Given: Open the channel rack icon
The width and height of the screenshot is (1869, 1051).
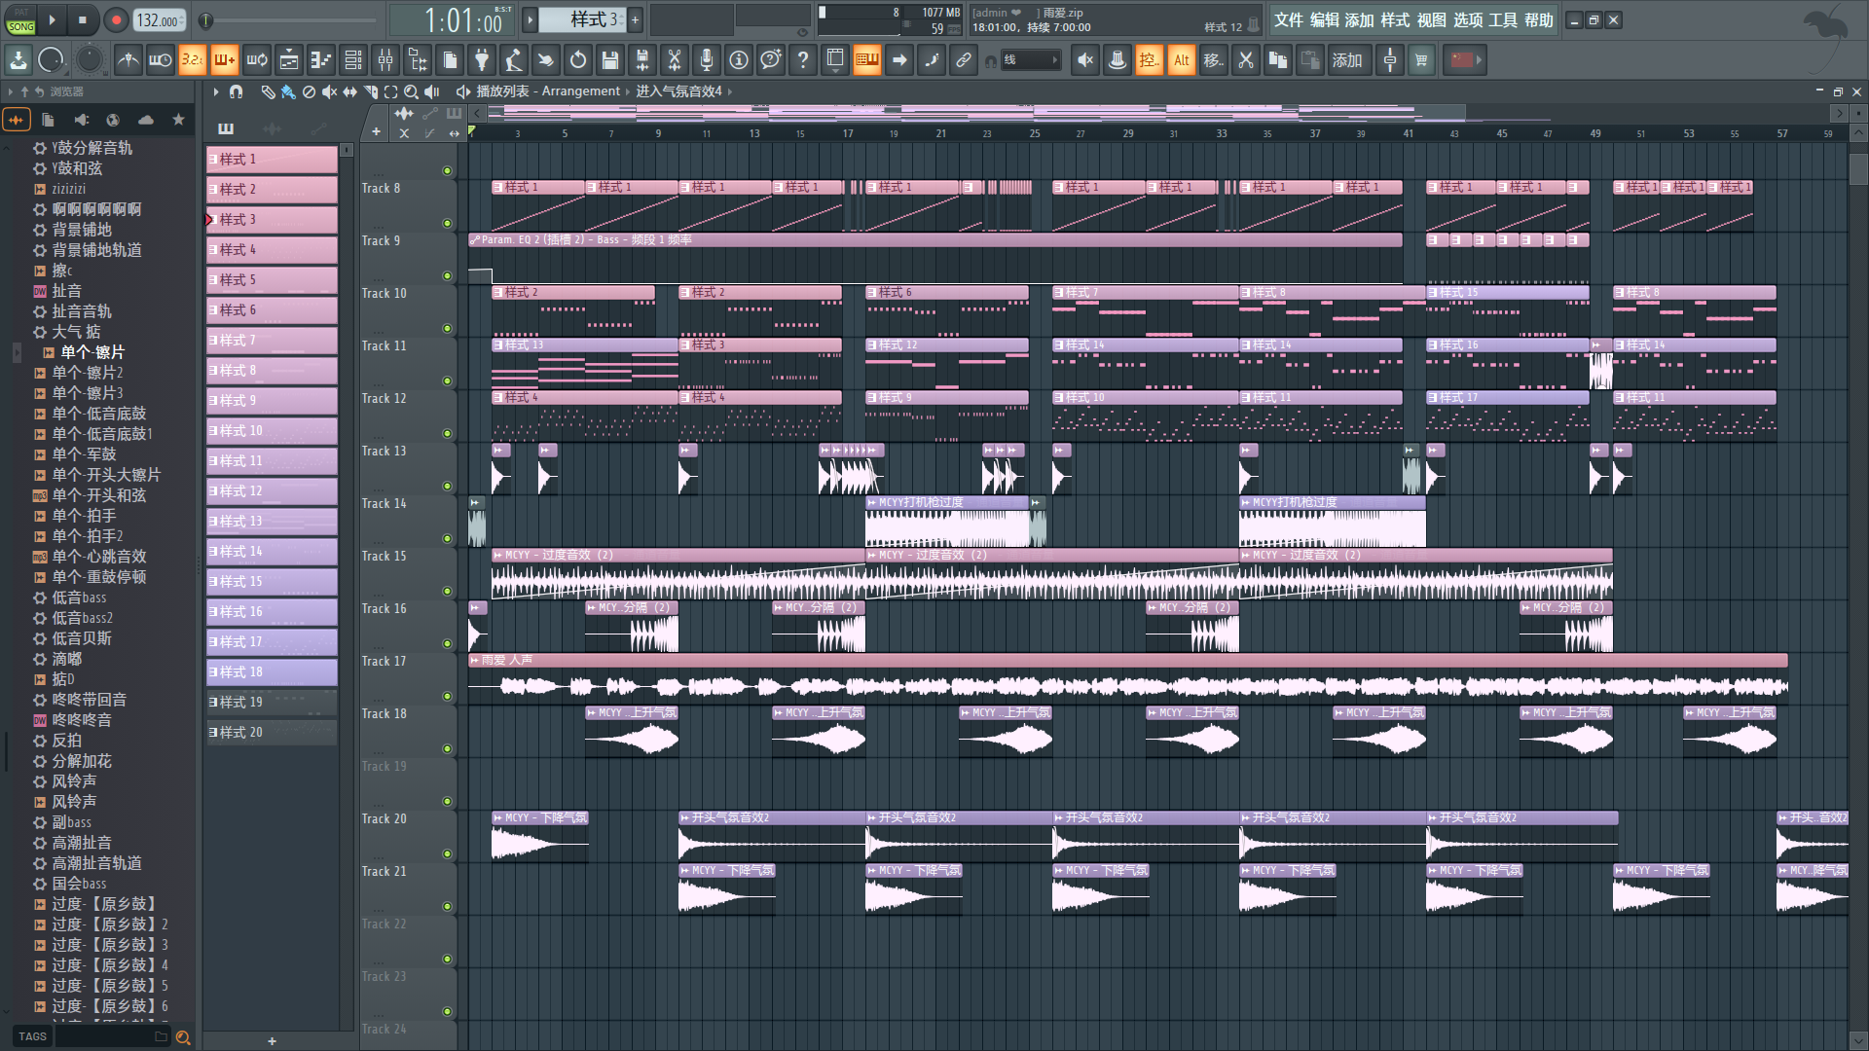Looking at the screenshot, I should 353,60.
